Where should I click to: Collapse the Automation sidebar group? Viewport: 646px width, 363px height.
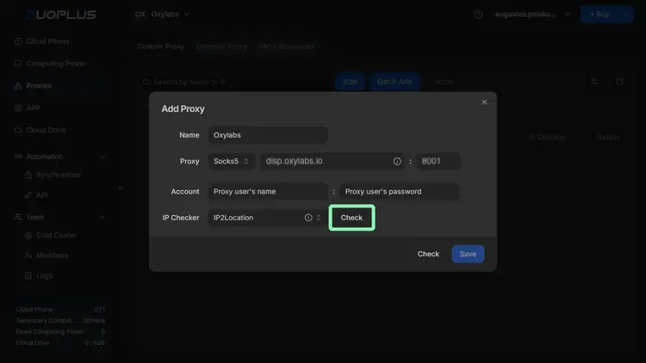[102, 157]
